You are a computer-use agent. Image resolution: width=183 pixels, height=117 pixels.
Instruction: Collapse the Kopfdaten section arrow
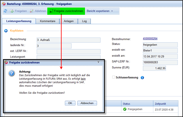(x=6, y=31)
